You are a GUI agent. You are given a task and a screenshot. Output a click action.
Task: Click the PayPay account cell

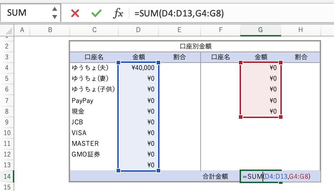pos(94,101)
